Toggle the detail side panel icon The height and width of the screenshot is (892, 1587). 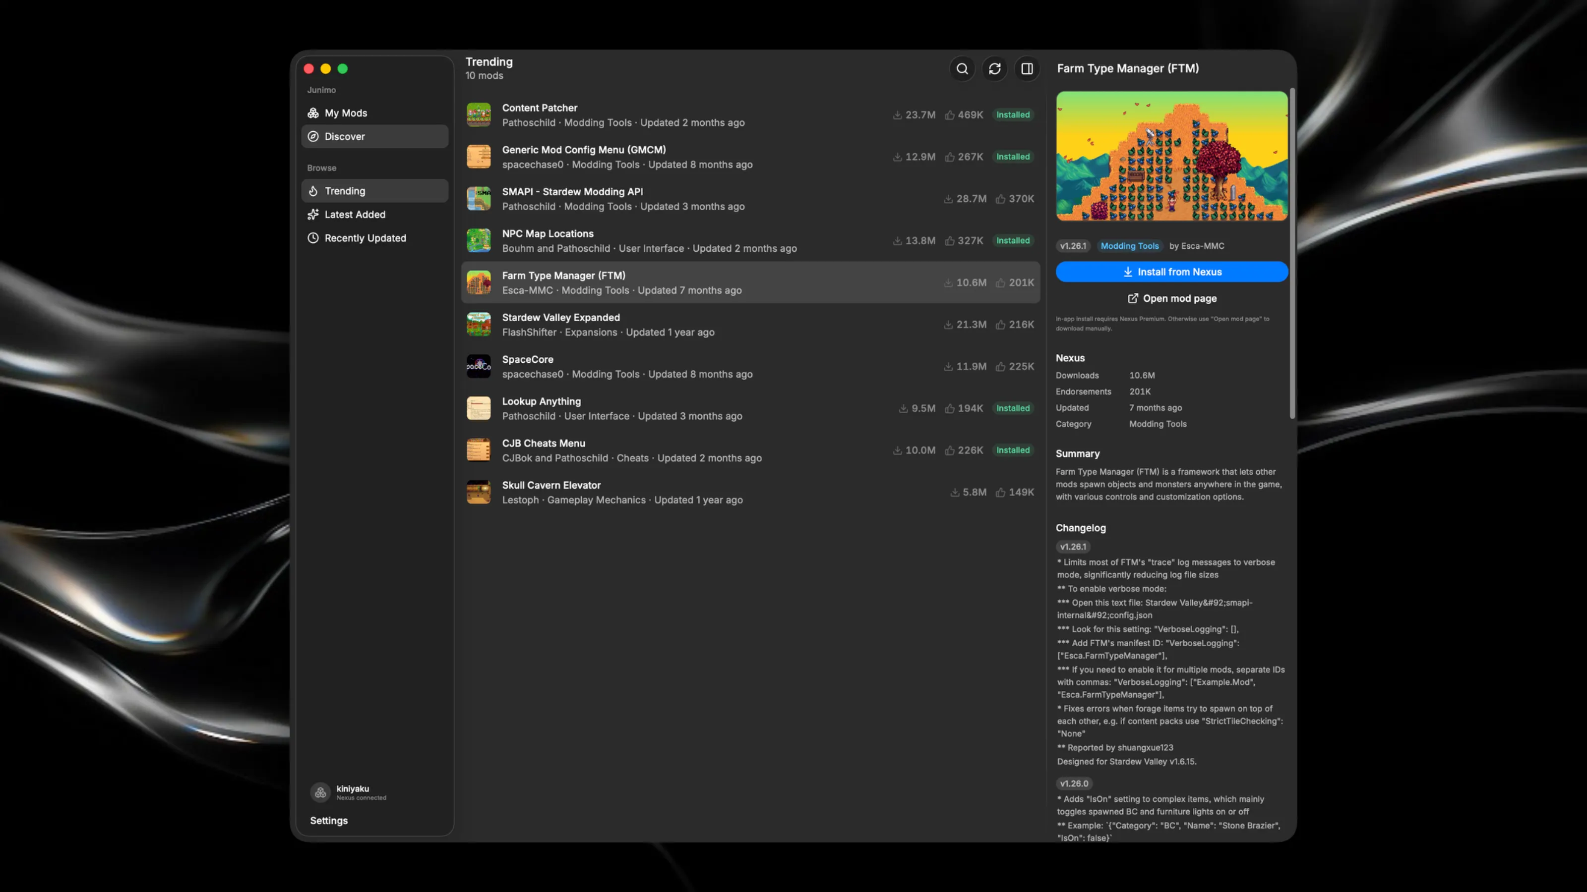click(x=1027, y=68)
